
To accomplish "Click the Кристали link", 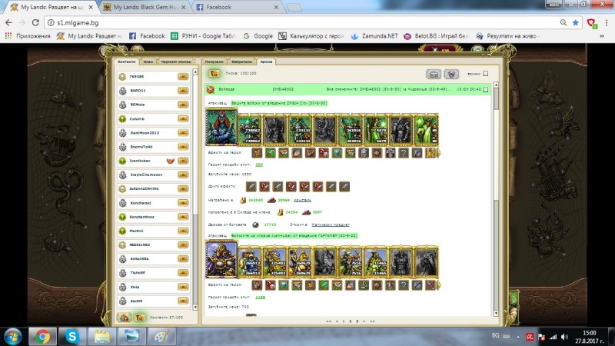I will point(302,199).
